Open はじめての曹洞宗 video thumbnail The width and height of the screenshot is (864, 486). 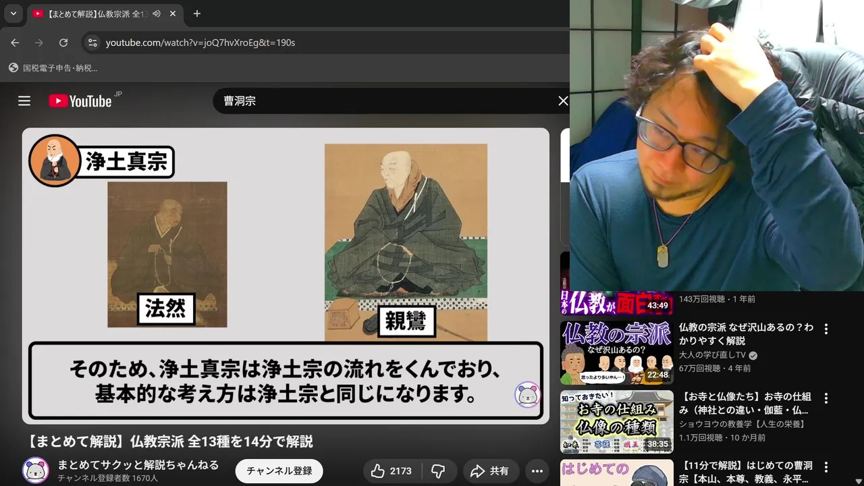[x=616, y=473]
